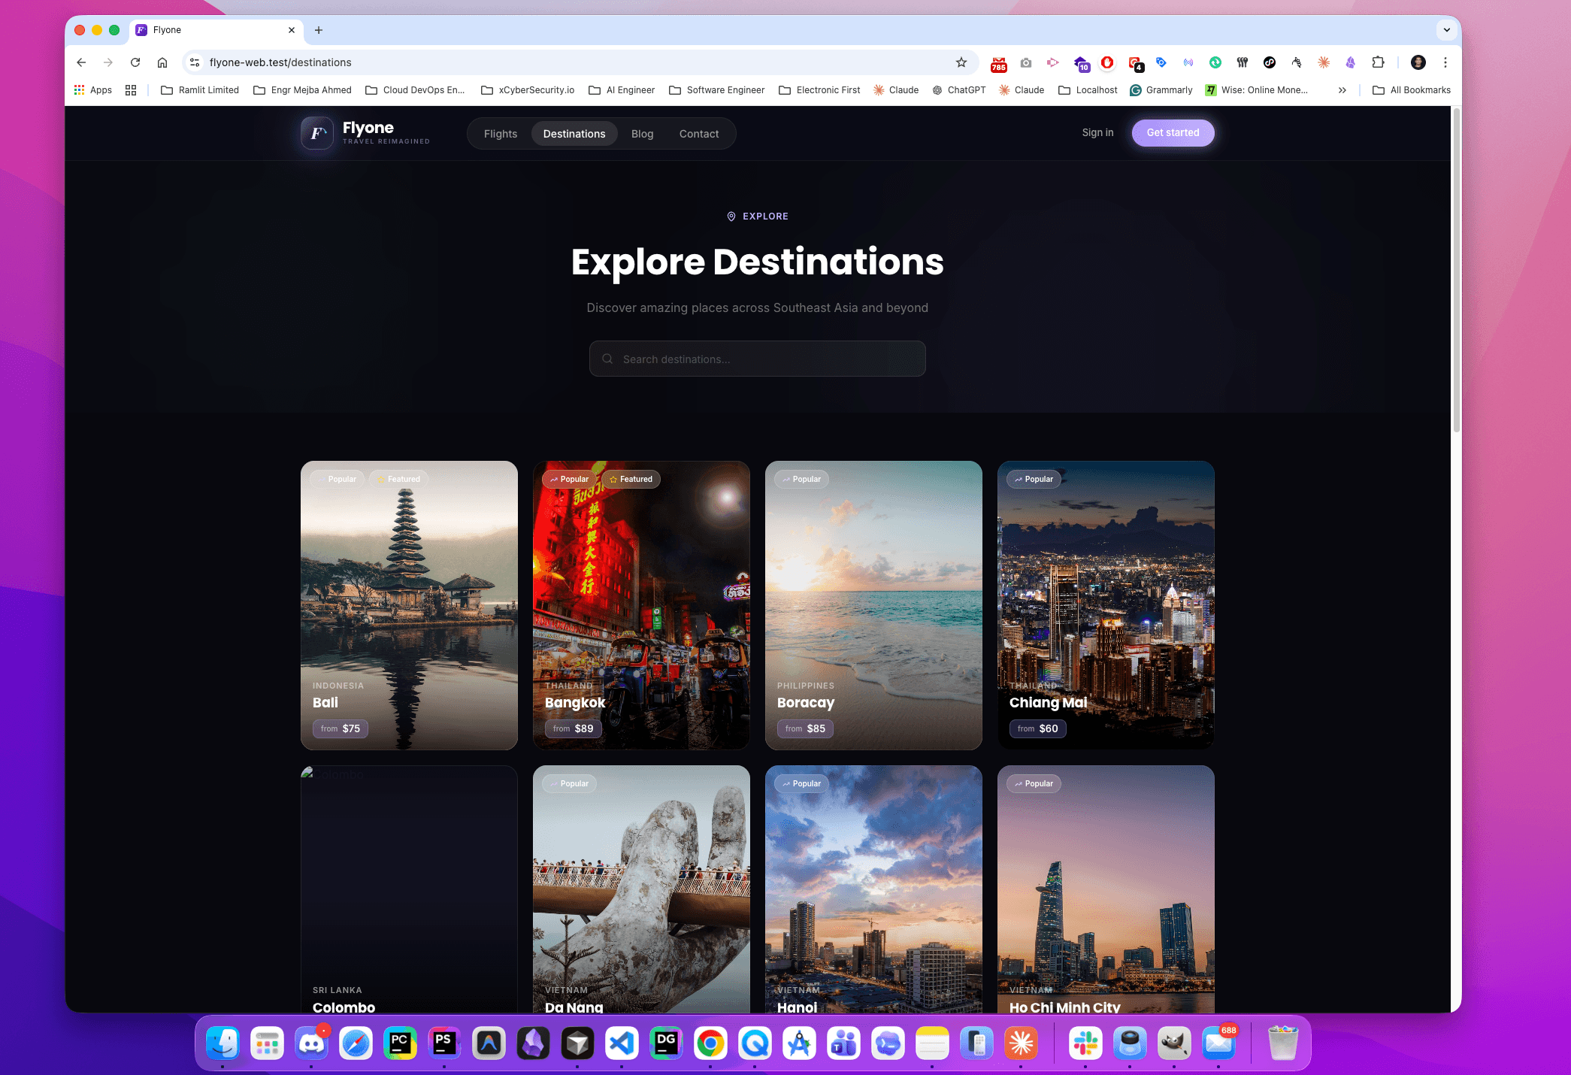The image size is (1571, 1075).
Task: Open Chrome three-dot menu
Action: coord(1445,62)
